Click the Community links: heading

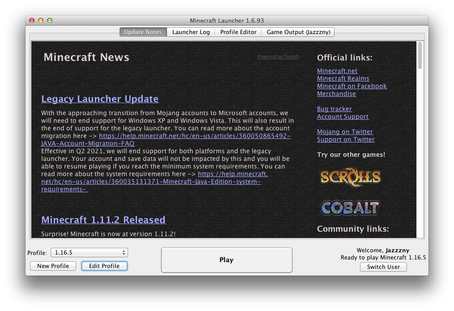(353, 229)
